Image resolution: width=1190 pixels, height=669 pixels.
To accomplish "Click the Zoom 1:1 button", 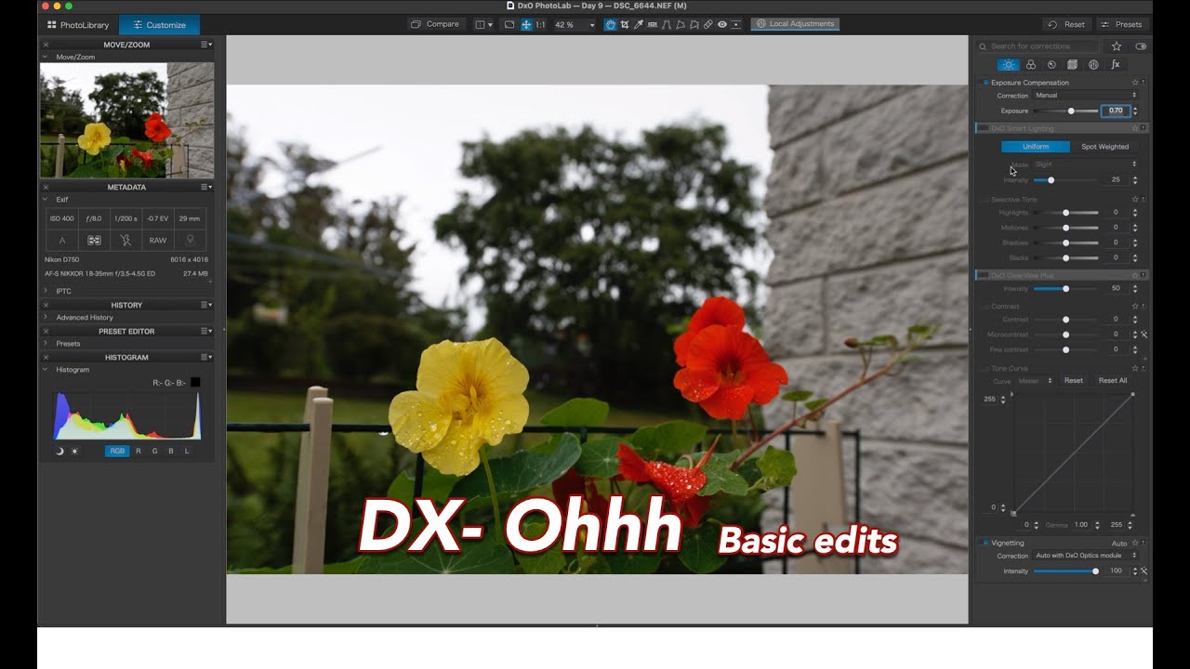I will (540, 24).
